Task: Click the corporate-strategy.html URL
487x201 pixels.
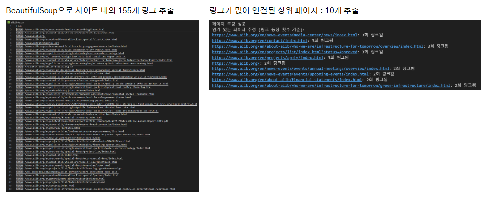Action: pos(70,53)
